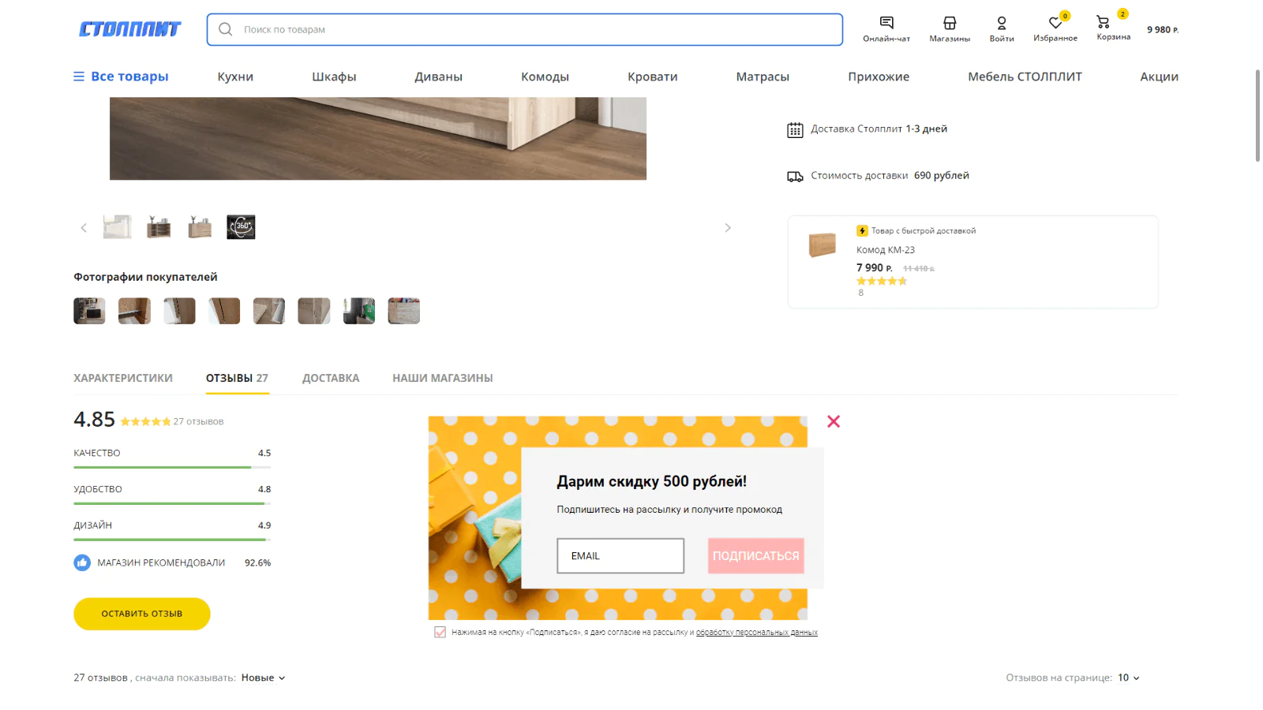Click the EMAIL input field
The width and height of the screenshot is (1263, 710).
620,555
